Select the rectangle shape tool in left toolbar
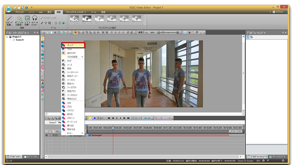The height and width of the screenshot is (165, 304). click(42, 55)
